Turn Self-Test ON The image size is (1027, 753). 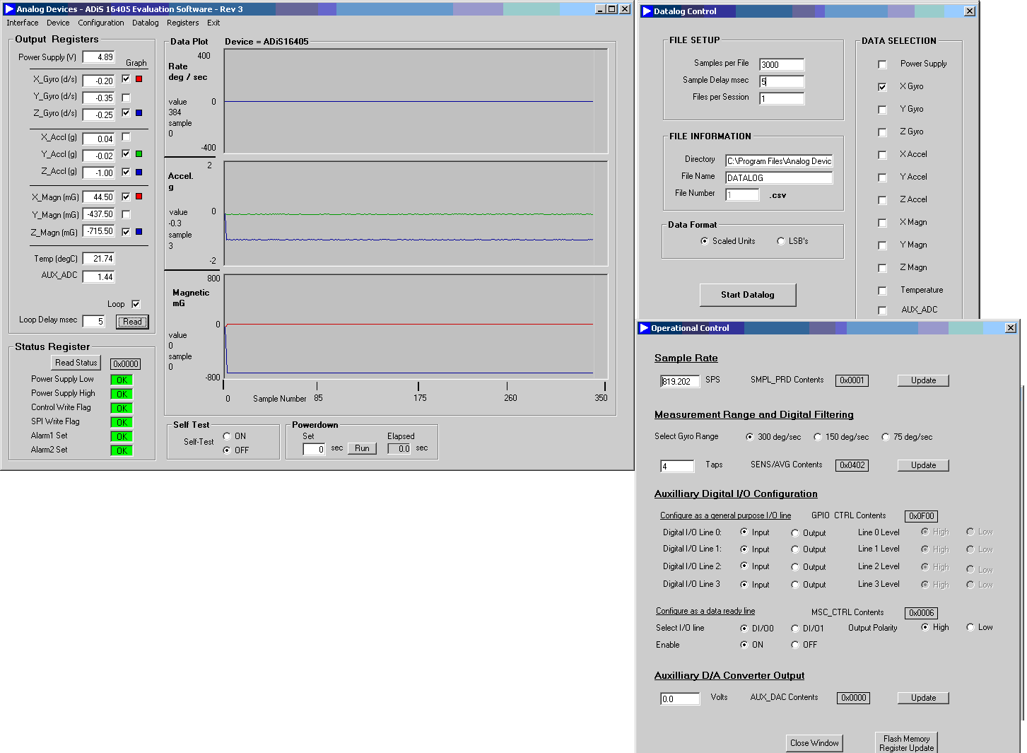(227, 436)
